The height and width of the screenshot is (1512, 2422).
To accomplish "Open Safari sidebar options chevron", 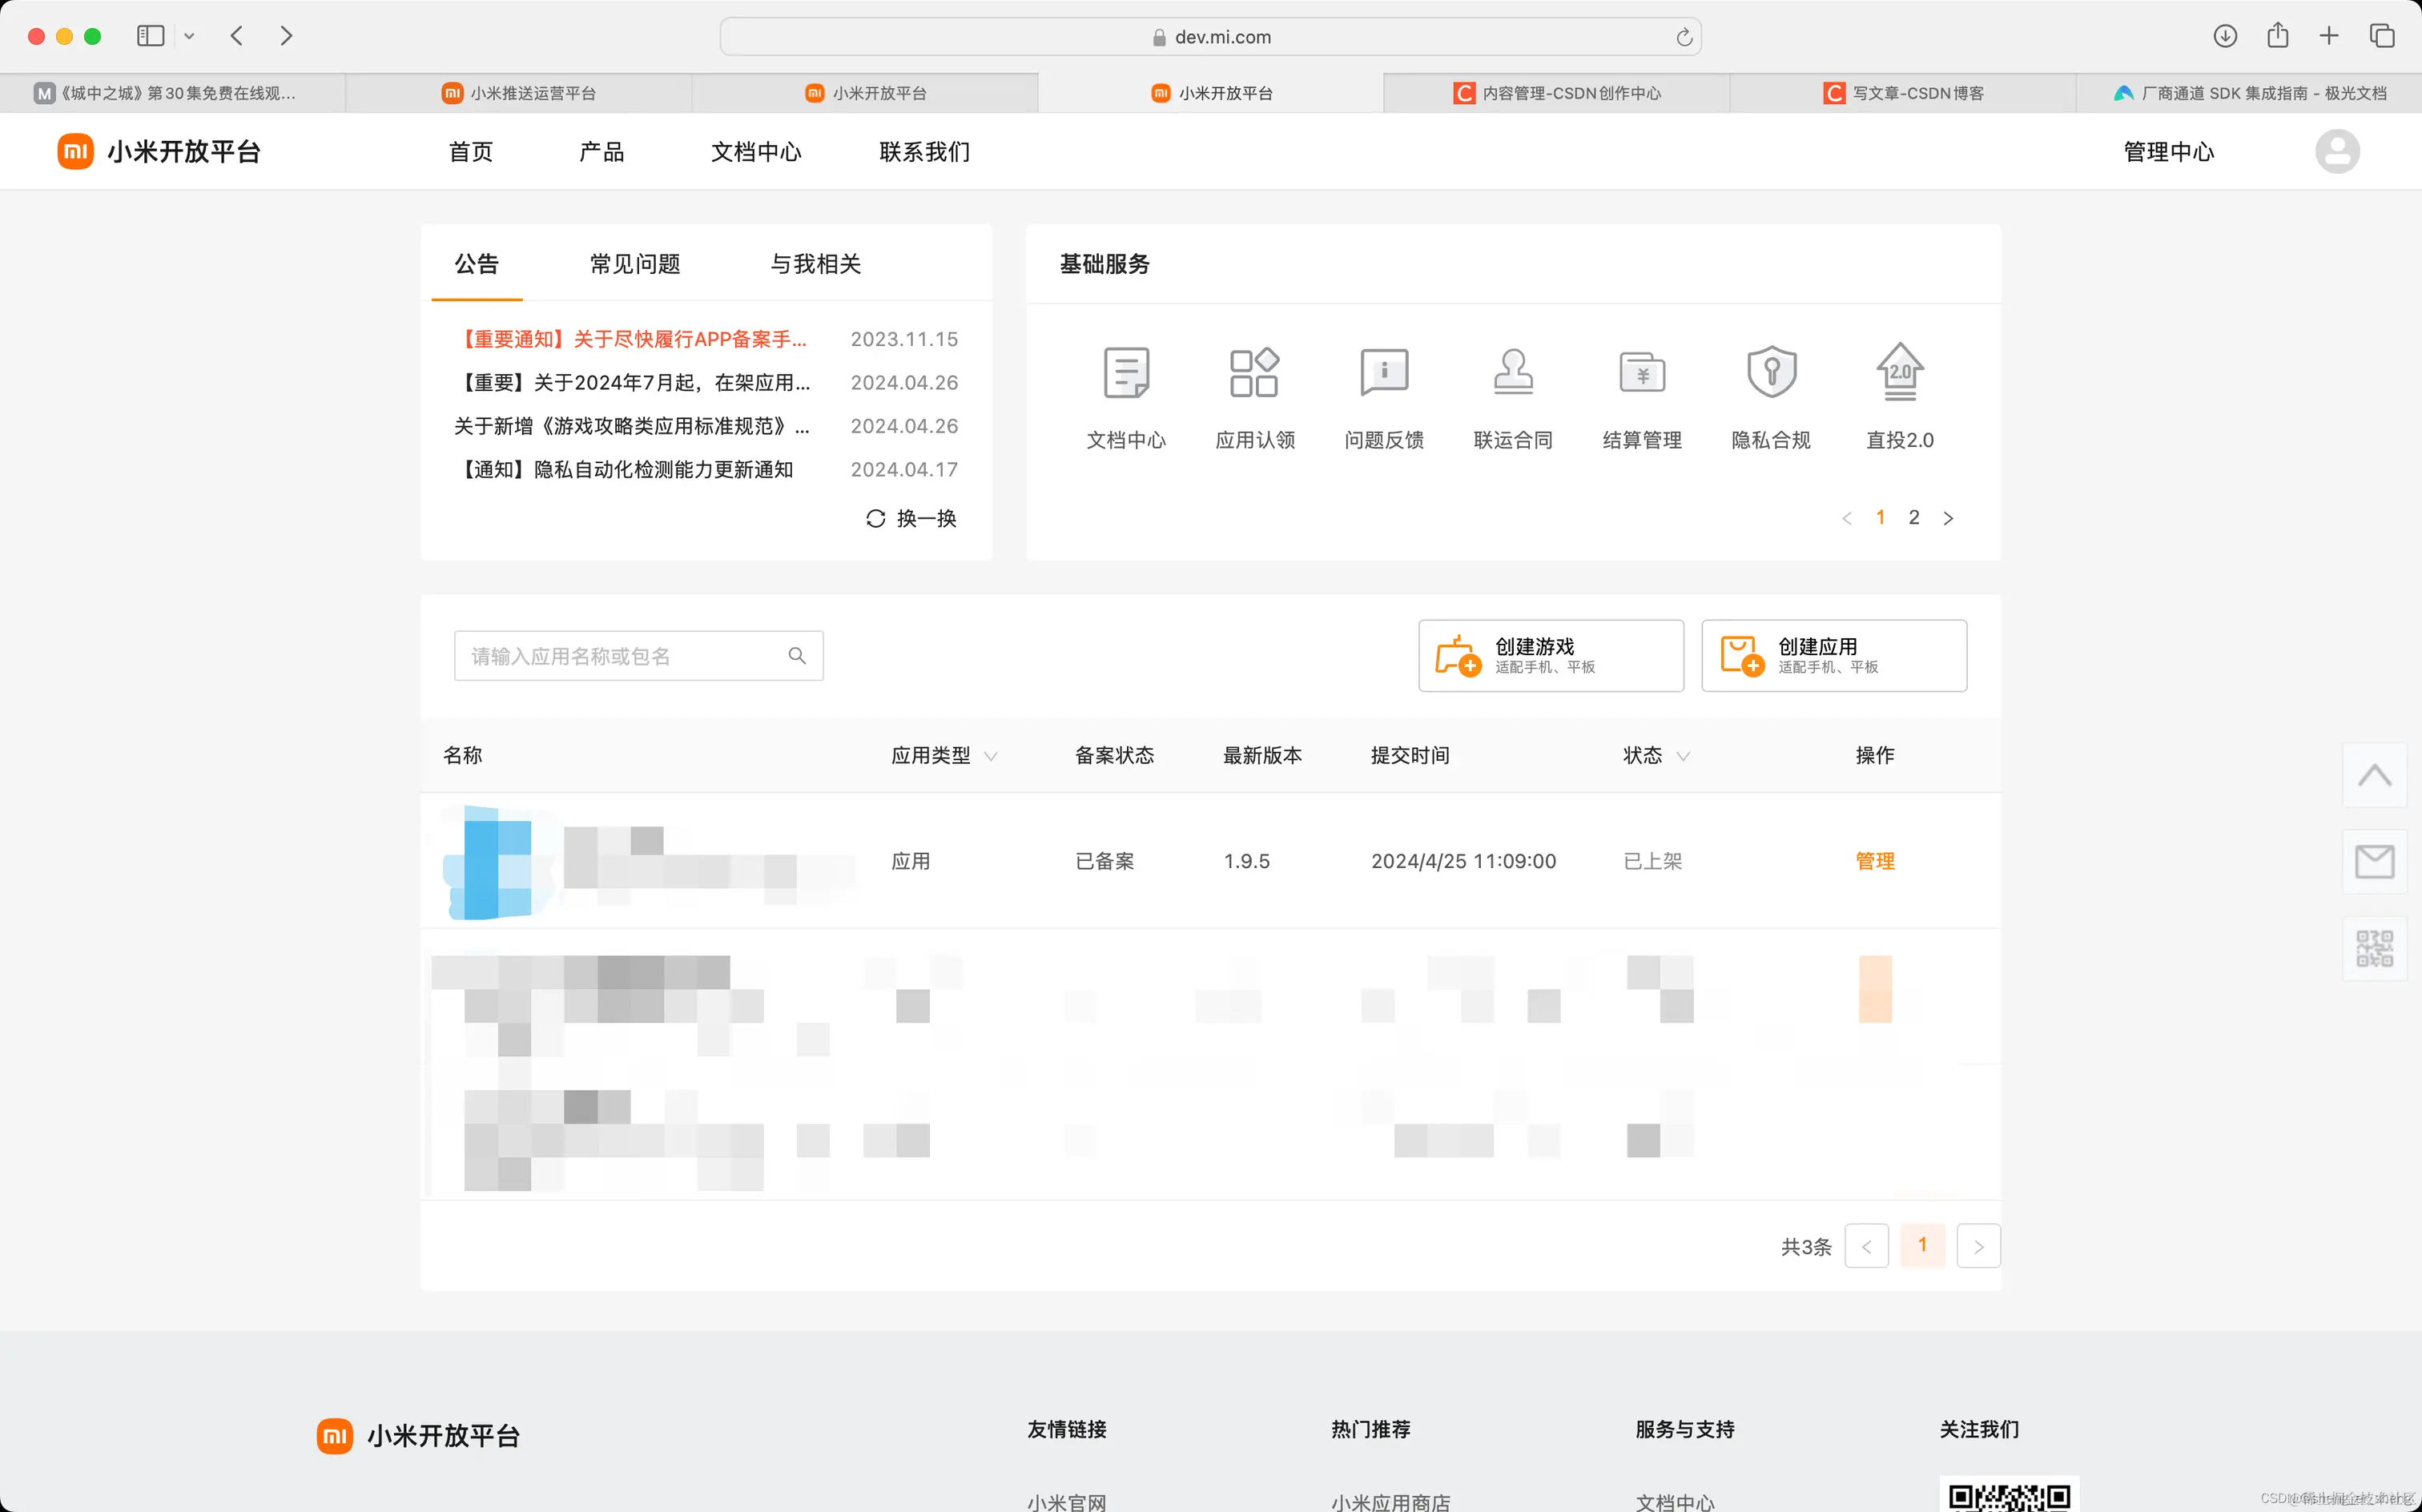I will pyautogui.click(x=189, y=36).
